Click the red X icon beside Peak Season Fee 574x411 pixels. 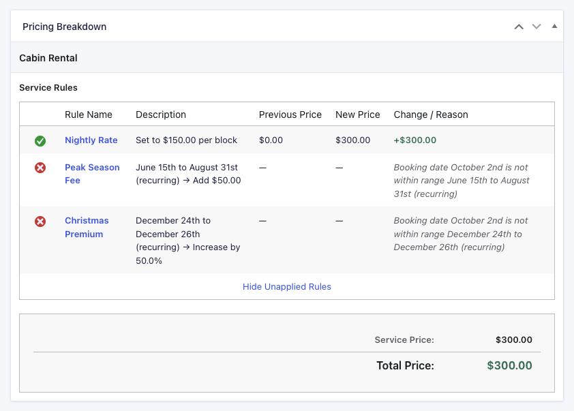[x=40, y=168]
